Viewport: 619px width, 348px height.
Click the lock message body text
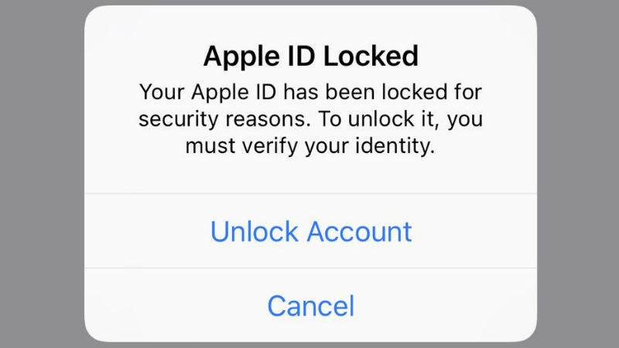(x=310, y=119)
